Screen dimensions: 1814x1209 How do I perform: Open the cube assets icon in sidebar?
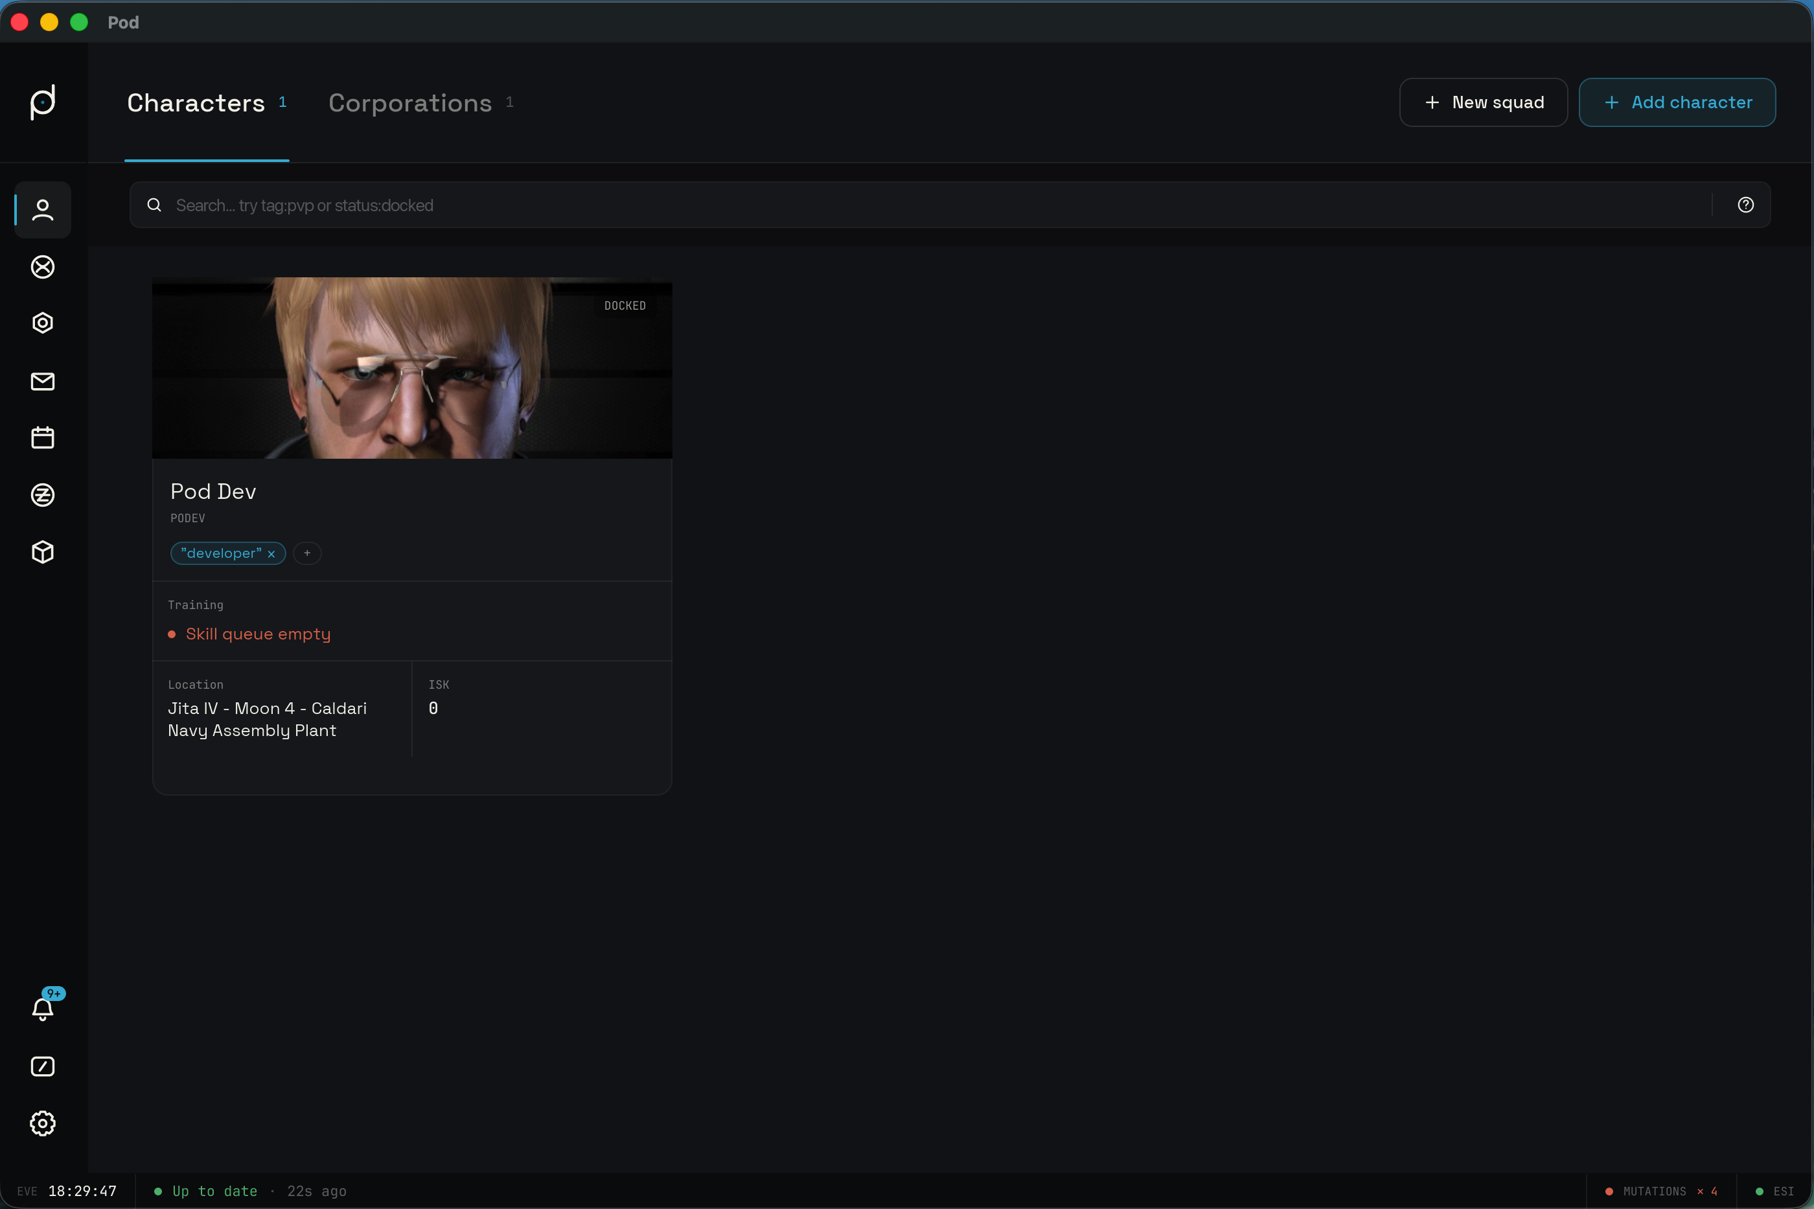pos(42,552)
